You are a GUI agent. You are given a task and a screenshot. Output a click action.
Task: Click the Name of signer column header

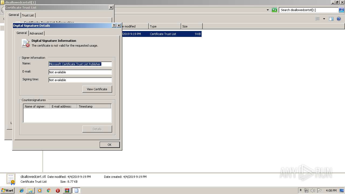37,106
